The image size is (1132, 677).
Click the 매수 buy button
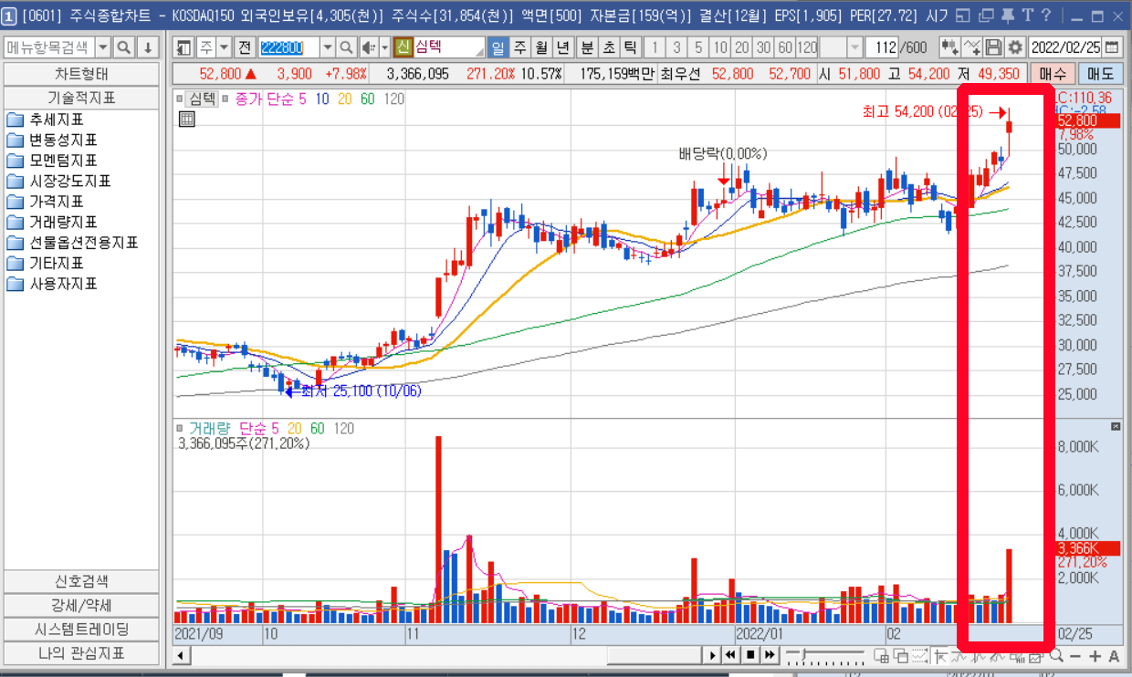(x=1053, y=74)
